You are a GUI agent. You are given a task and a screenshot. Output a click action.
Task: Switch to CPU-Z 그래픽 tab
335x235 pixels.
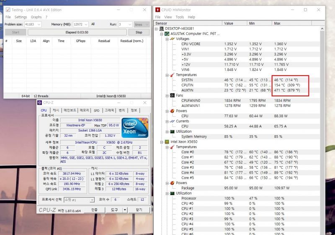pyautogui.click(x=109, y=110)
